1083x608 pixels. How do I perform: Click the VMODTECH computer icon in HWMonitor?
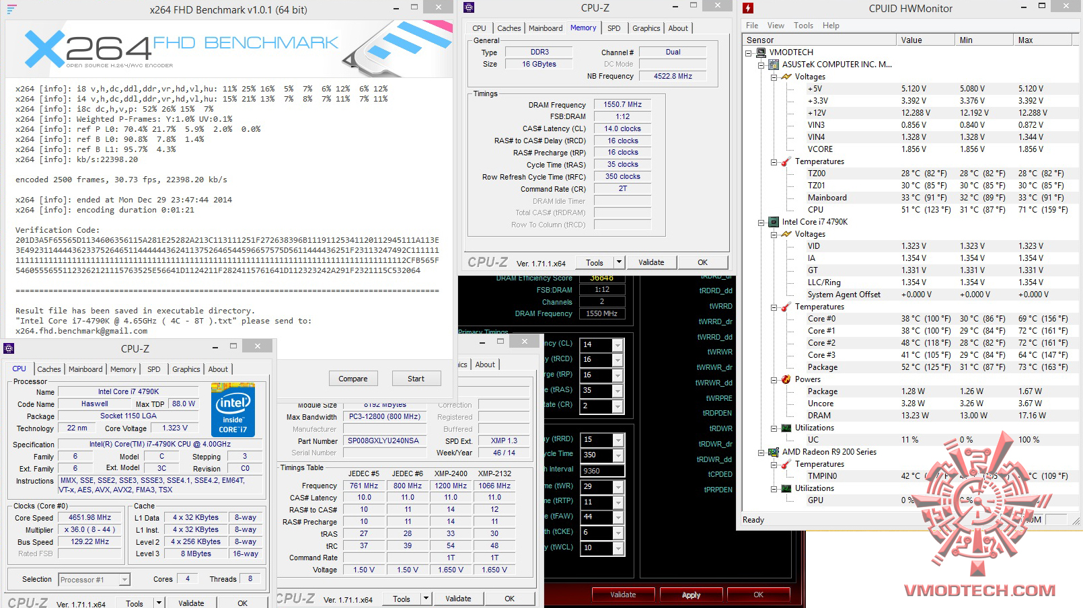[761, 52]
